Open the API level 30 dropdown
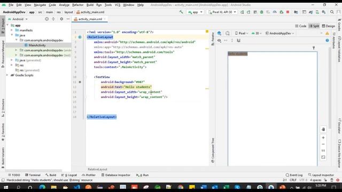This screenshot has width=342, height=192. click(x=256, y=33)
